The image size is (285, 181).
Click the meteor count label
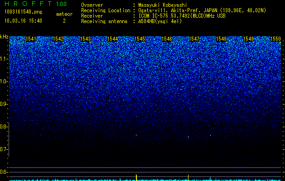(64, 14)
